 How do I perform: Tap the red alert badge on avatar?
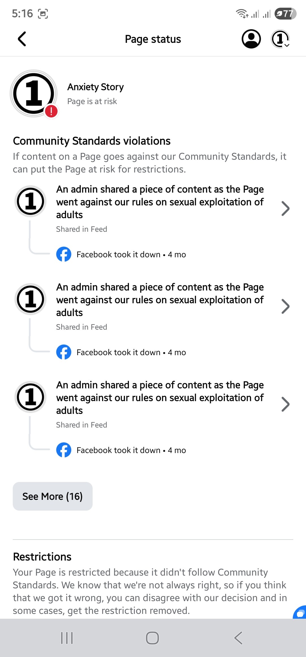tap(51, 111)
